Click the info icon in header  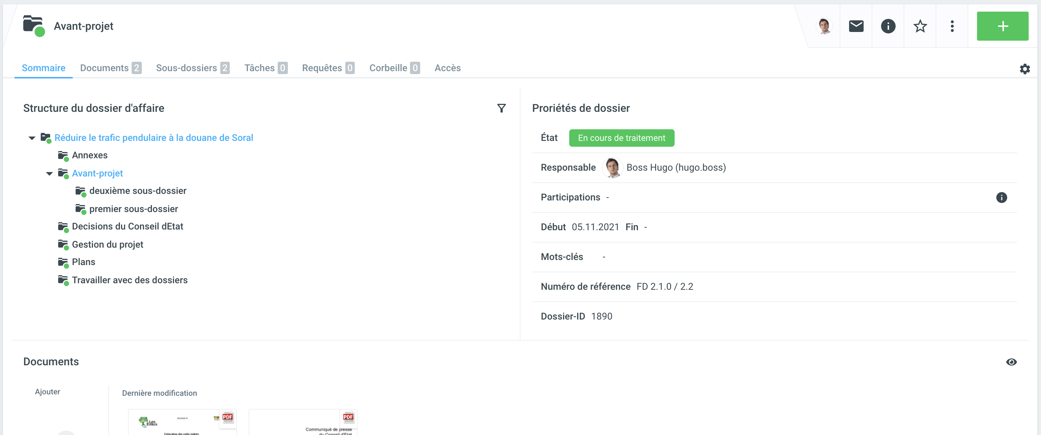(x=888, y=26)
